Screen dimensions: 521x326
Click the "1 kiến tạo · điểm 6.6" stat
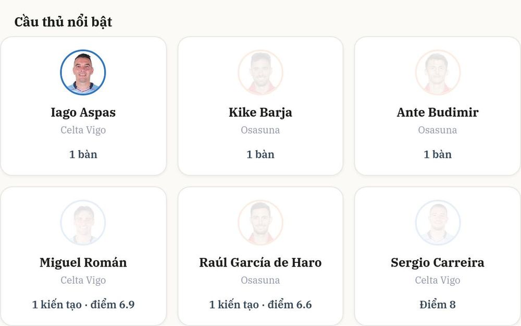click(x=260, y=305)
